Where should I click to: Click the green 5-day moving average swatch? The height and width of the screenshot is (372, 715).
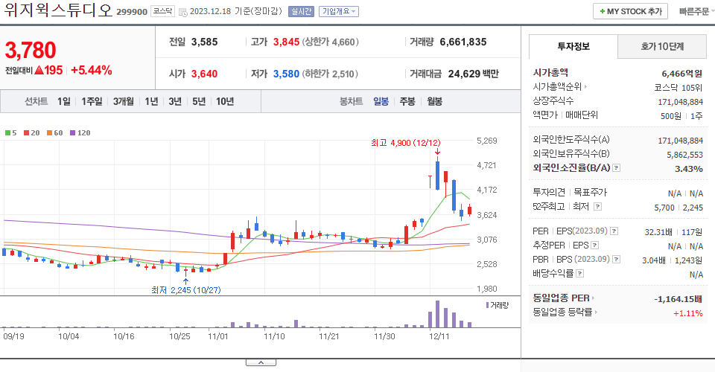[7, 133]
